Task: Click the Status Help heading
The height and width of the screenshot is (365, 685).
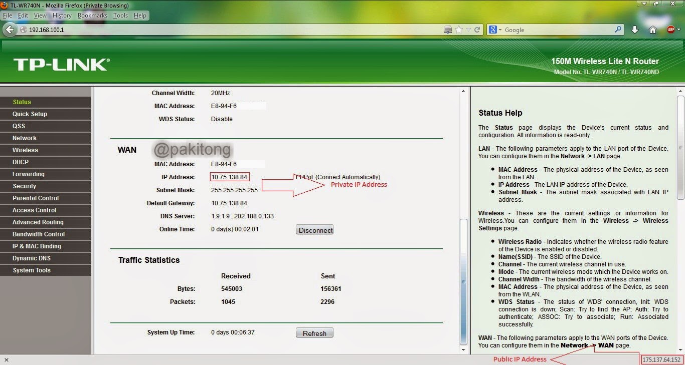Action: (500, 113)
